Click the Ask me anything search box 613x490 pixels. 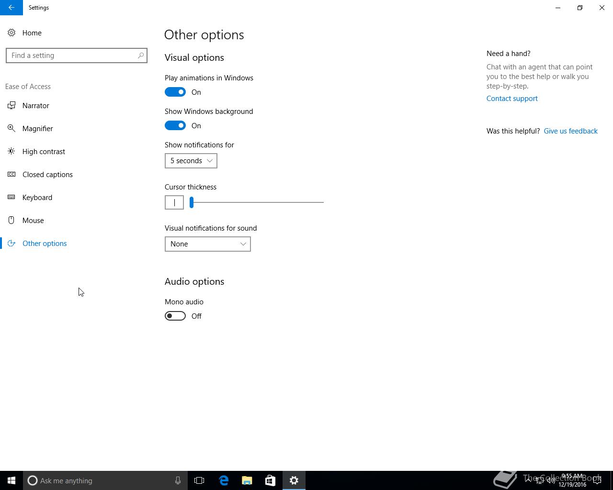click(104, 480)
